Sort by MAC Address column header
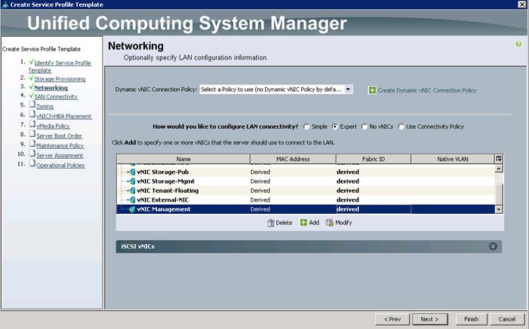The height and width of the screenshot is (329, 529). (x=293, y=159)
